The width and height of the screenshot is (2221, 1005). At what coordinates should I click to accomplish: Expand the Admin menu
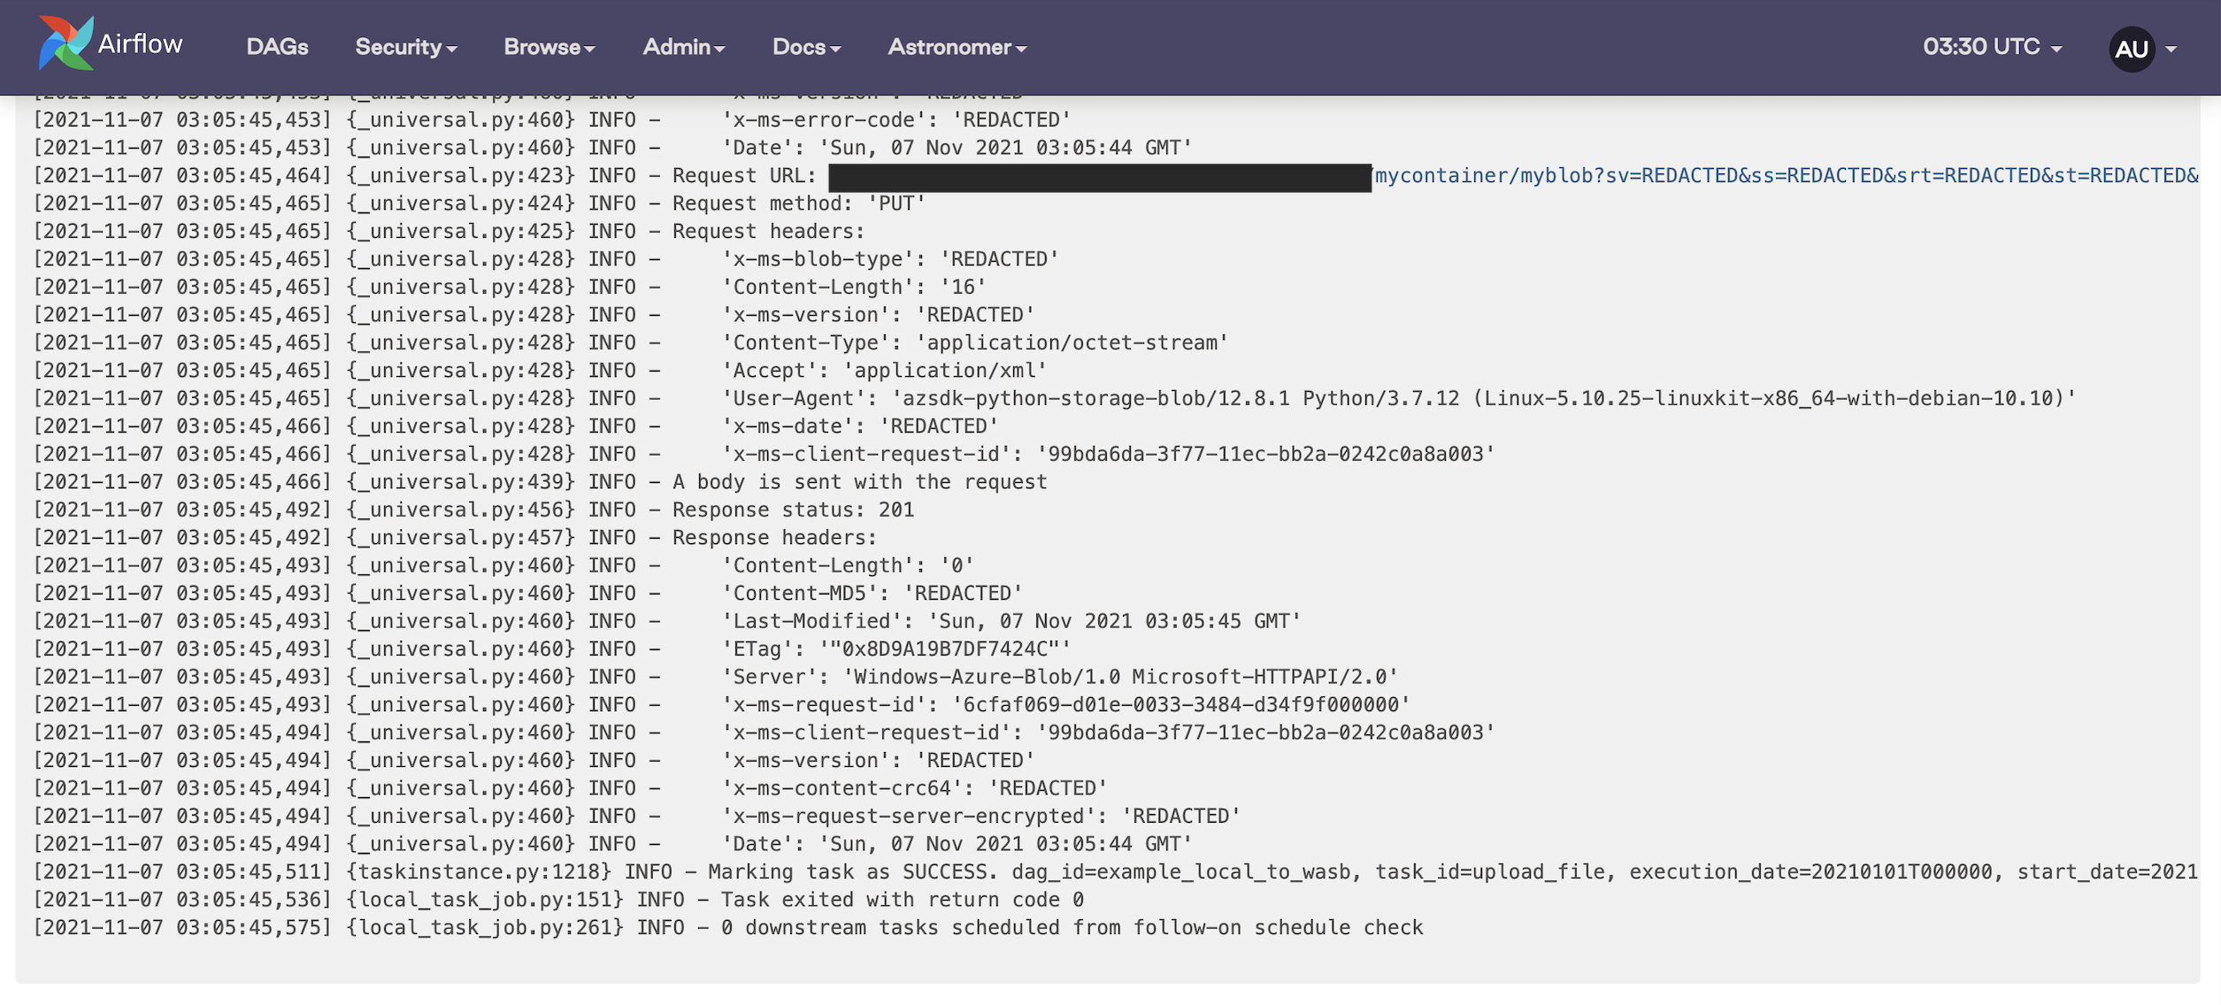[683, 47]
